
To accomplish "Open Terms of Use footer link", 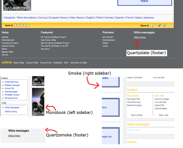I will (x=46, y=63).
